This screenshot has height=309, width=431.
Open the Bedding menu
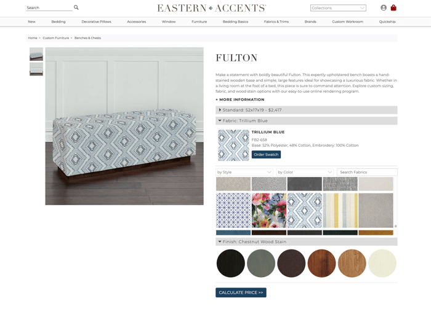pyautogui.click(x=58, y=22)
